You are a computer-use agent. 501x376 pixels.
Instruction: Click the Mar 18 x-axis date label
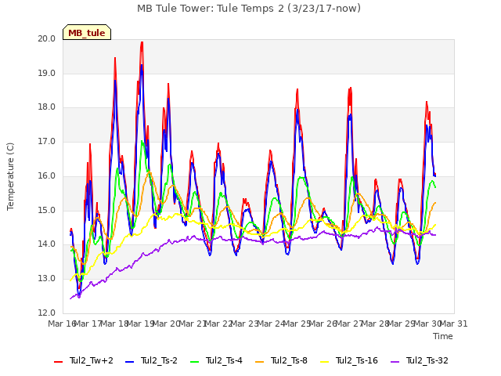[114, 324]
